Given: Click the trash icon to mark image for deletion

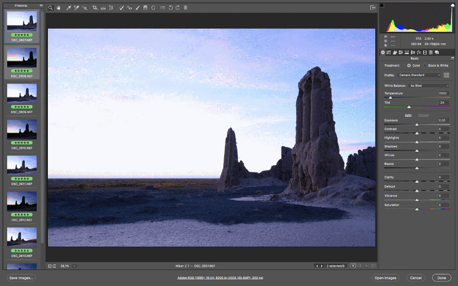Looking at the screenshot, I should tap(185, 8).
